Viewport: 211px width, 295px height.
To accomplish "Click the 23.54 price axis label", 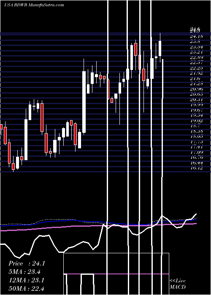I will coord(196,47).
